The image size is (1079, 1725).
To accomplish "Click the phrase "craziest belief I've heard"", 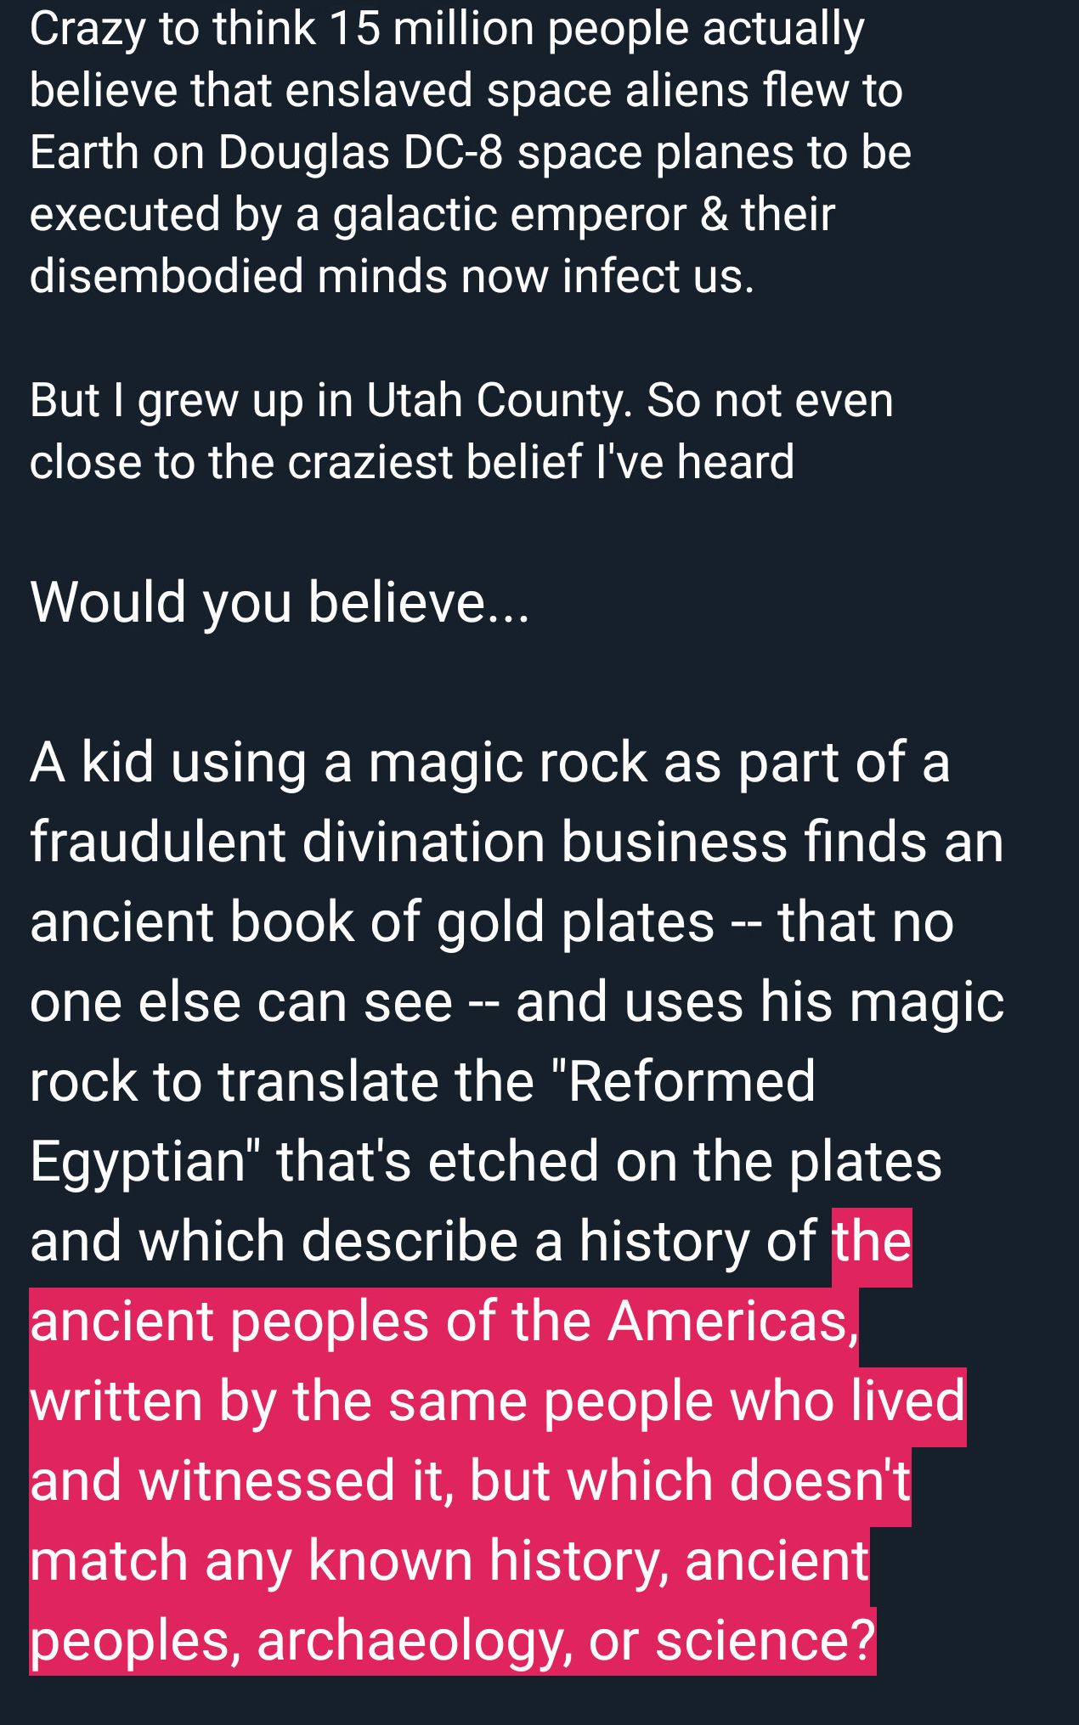I will (540, 463).
